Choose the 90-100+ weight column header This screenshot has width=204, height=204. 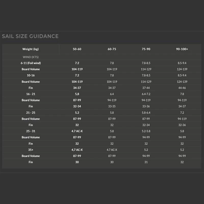(182, 49)
